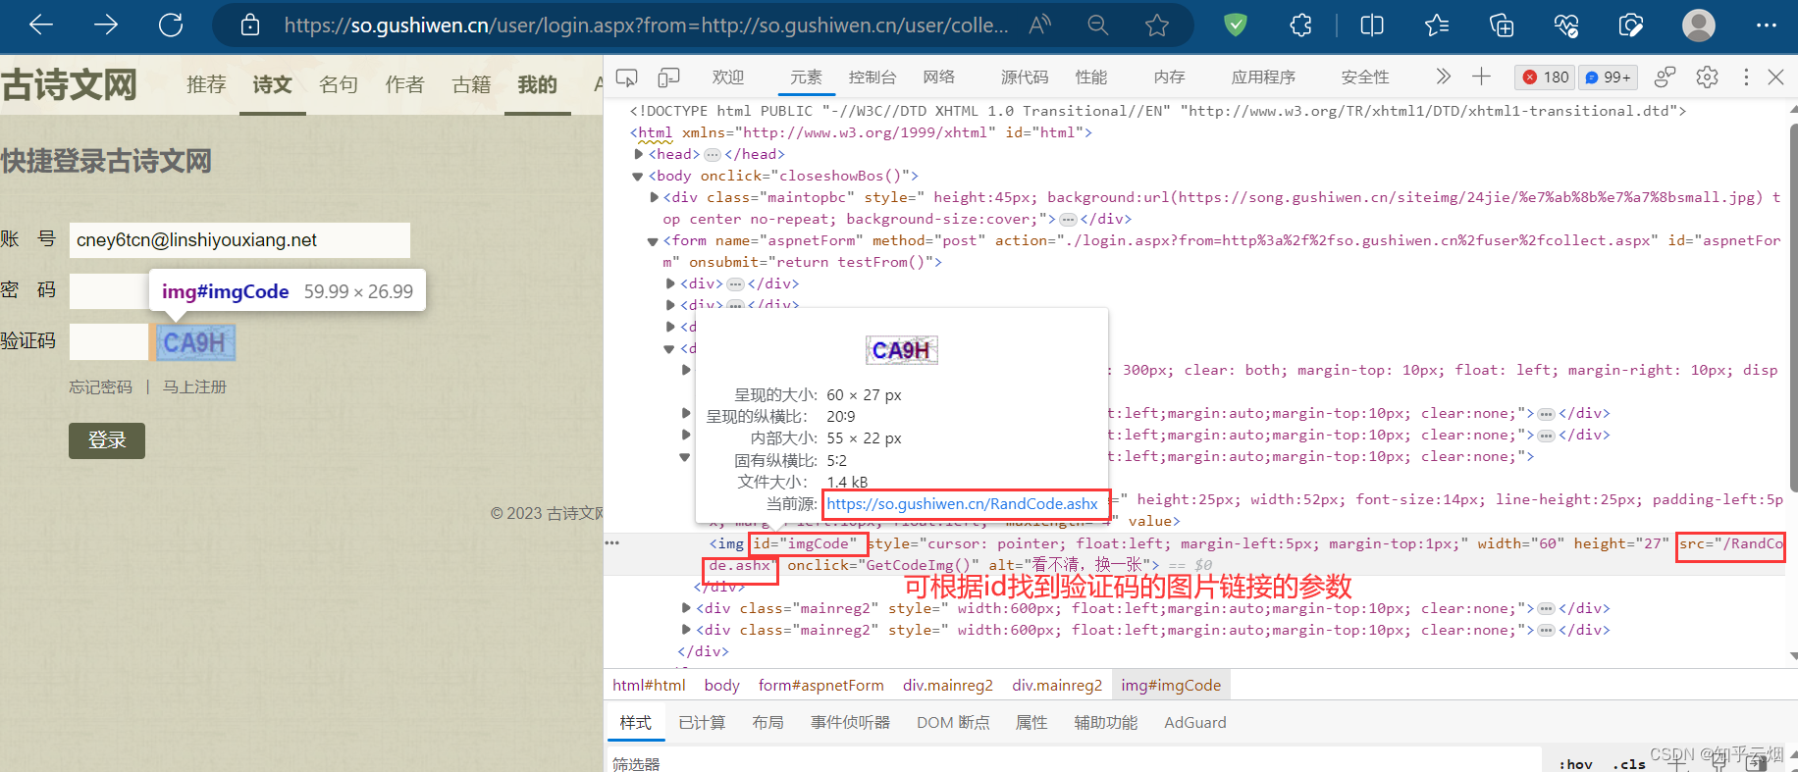Screen dimensions: 1798x772
Task: Click the zoom magnifier icon in address bar
Action: (1098, 25)
